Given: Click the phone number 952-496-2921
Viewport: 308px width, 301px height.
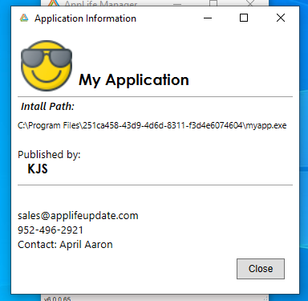Looking at the screenshot, I should pos(51,230).
